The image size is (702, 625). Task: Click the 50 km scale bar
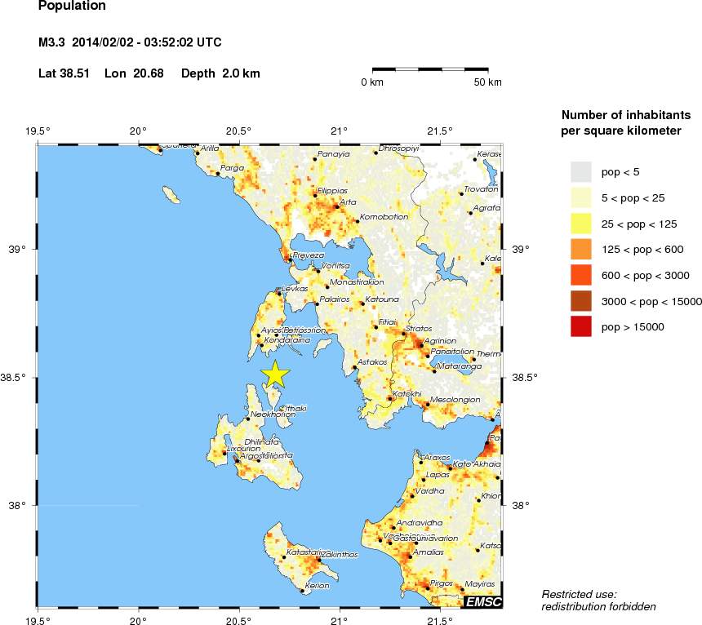coord(430,70)
